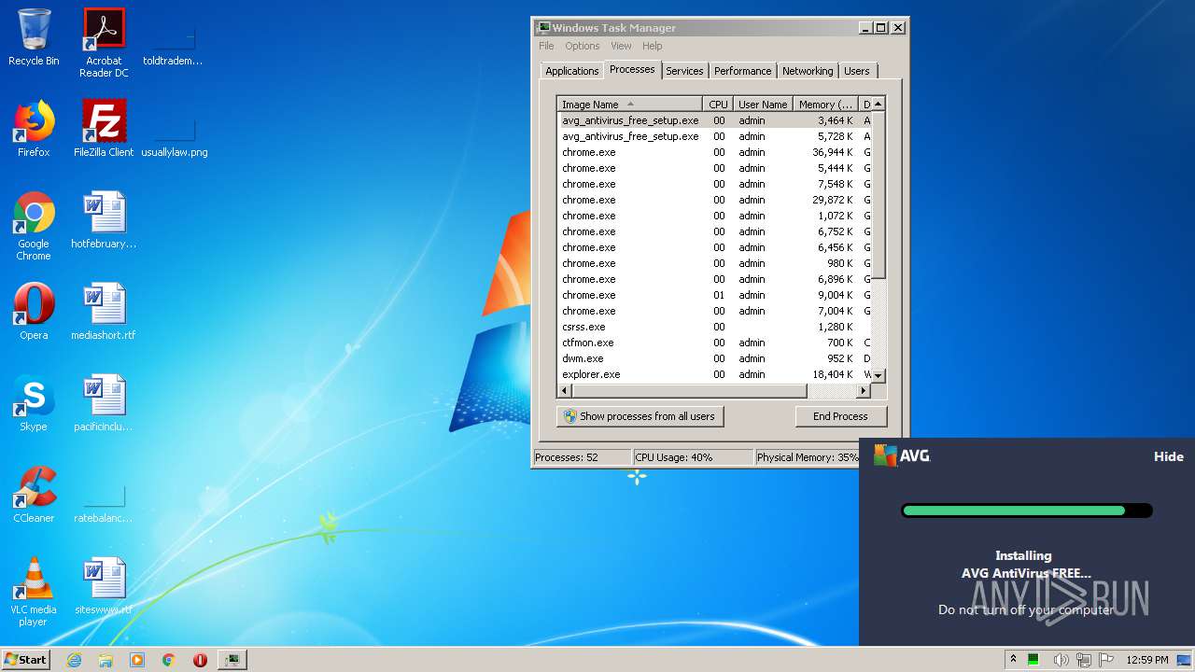1195x672 pixels.
Task: Open Chrome from the taskbar
Action: point(169,660)
